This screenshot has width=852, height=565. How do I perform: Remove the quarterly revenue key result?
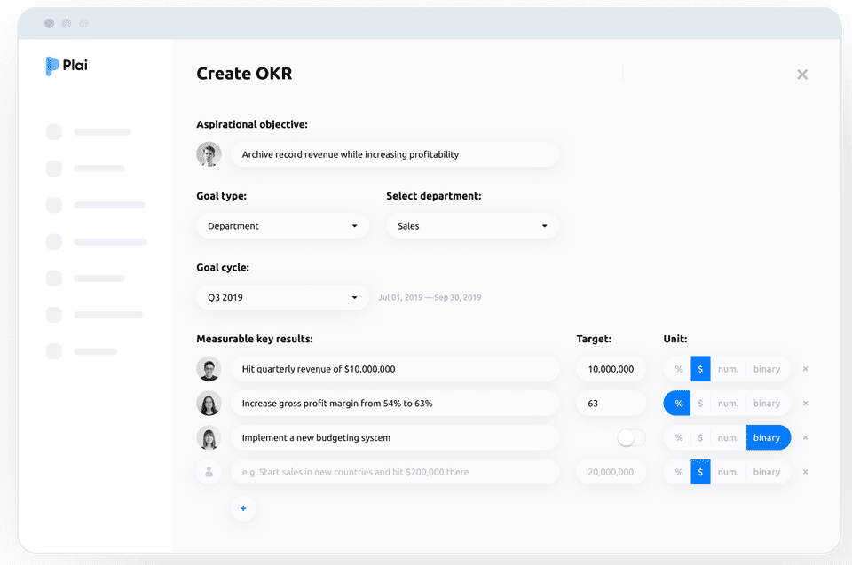[x=805, y=369]
